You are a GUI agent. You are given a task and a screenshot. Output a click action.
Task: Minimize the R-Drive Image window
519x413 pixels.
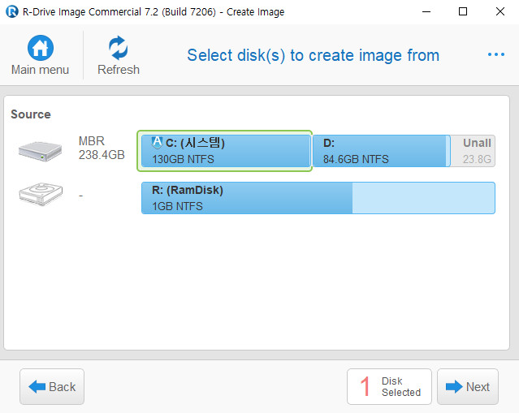426,11
